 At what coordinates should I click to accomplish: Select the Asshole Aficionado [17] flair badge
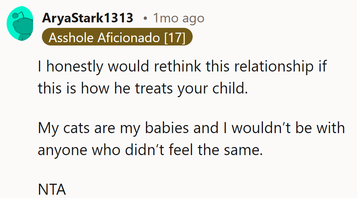click(x=117, y=37)
